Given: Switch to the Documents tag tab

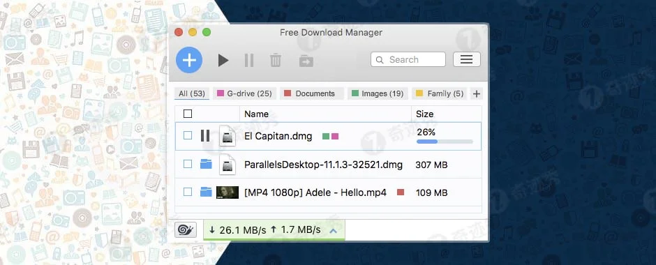Looking at the screenshot, I should coord(312,93).
